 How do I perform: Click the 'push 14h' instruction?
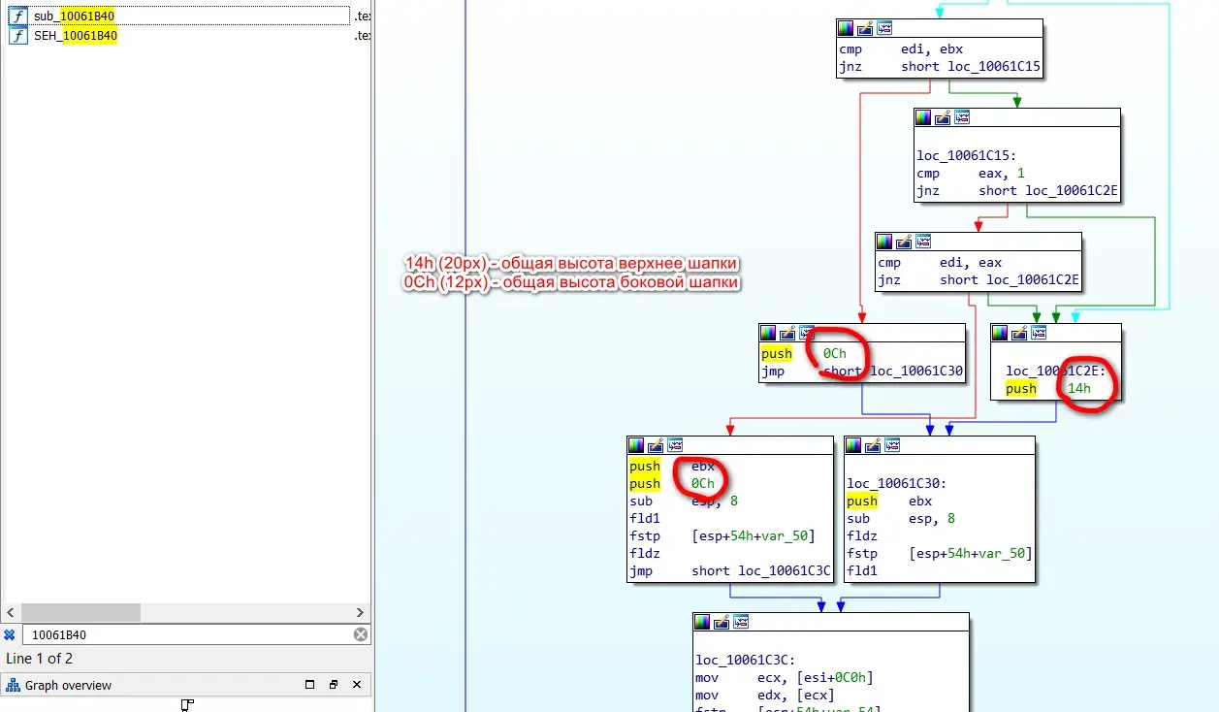(1048, 389)
